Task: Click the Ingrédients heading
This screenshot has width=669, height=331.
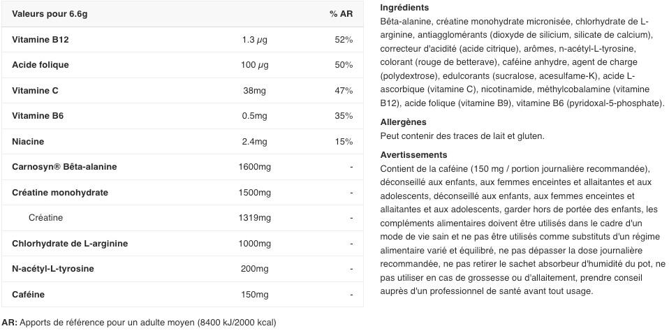Action: 404,8
